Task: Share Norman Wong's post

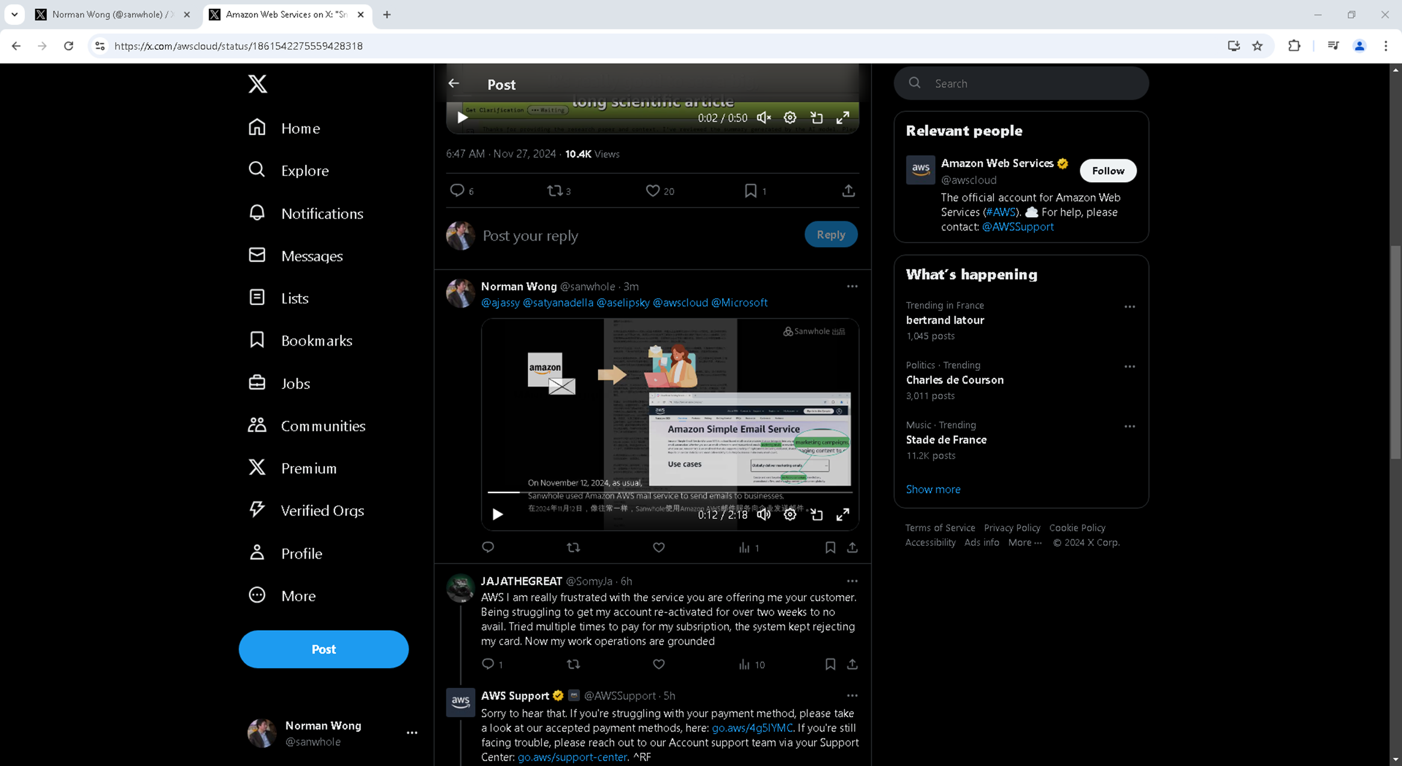Action: pos(853,547)
